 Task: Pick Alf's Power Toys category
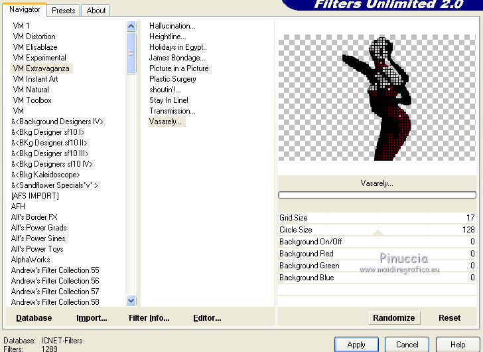[x=37, y=249]
